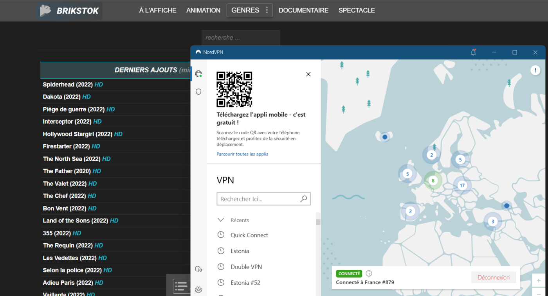Select Estonia #52 recent server
The width and height of the screenshot is (548, 296).
coord(245,283)
